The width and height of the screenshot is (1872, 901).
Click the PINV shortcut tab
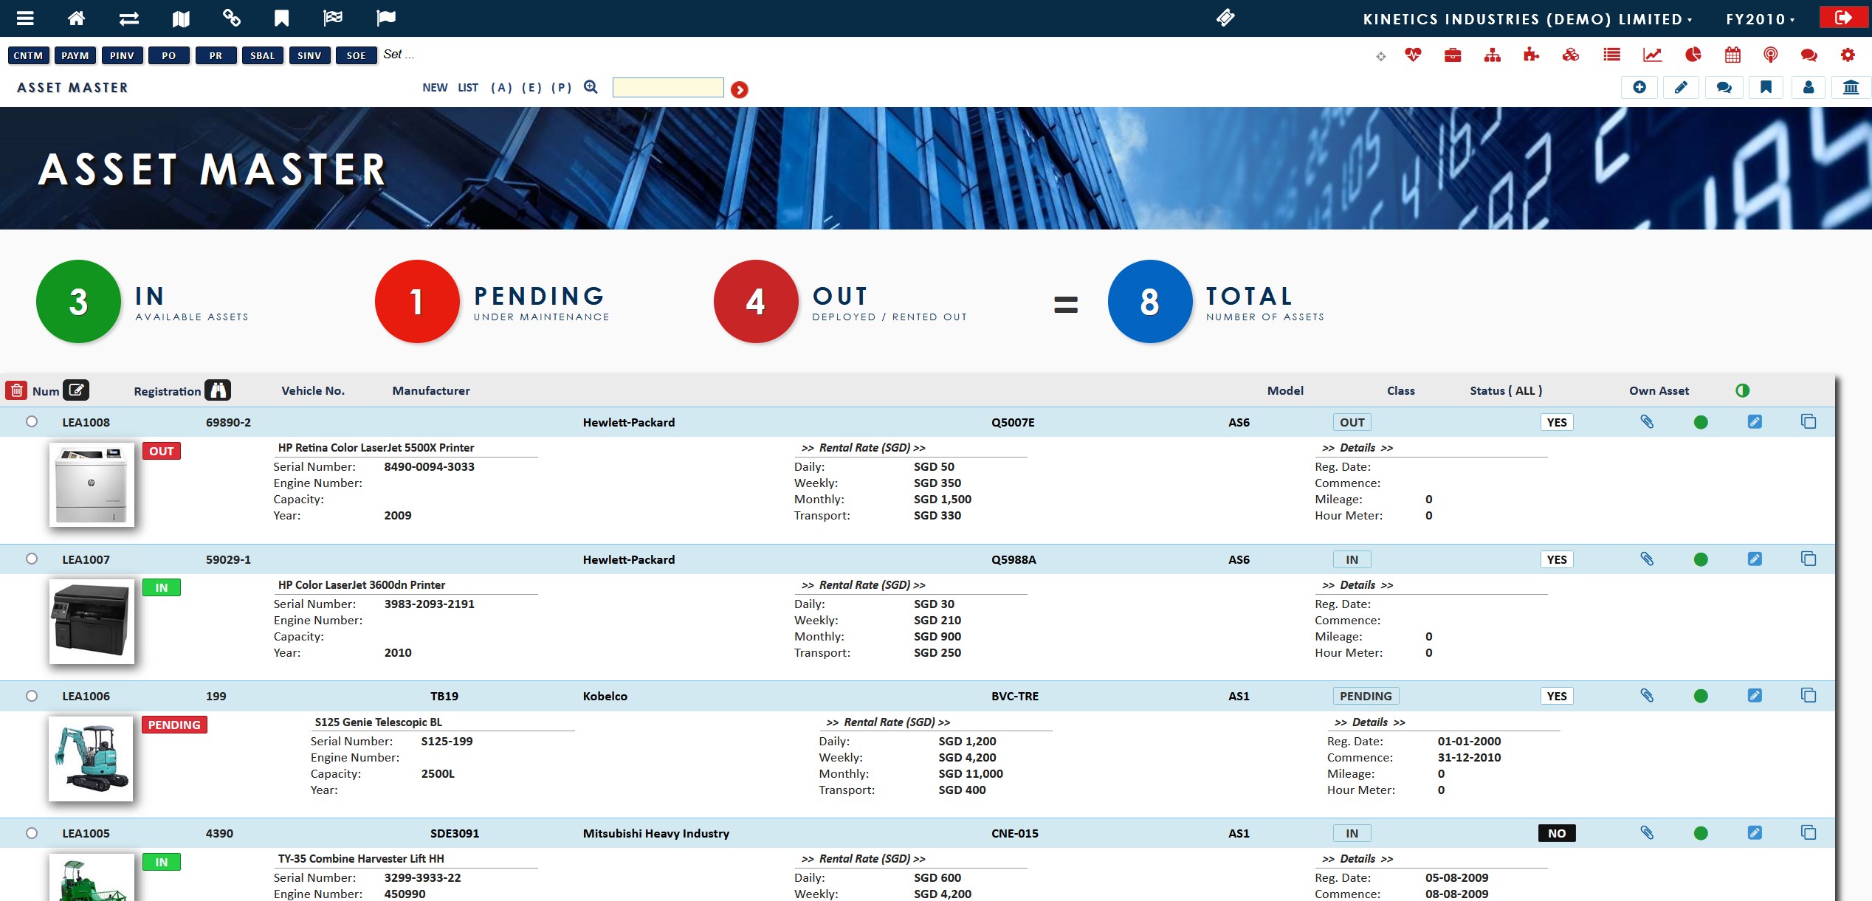(122, 55)
